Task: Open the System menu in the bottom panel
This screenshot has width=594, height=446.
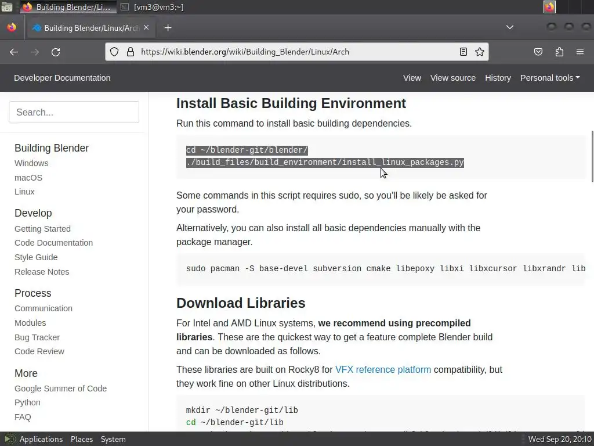Action: point(113,439)
